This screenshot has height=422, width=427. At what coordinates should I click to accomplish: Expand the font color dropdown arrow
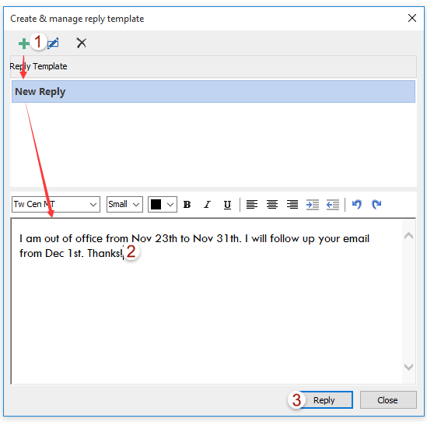point(170,205)
